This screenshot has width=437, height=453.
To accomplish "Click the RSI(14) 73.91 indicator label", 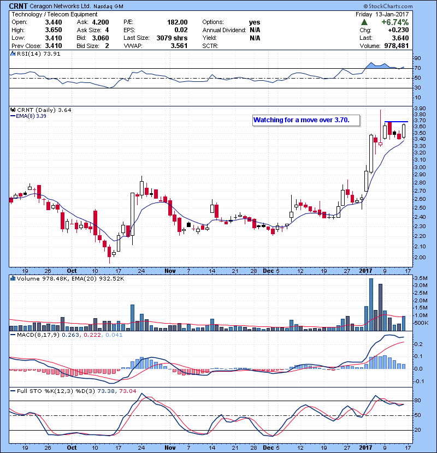I will click(x=38, y=53).
